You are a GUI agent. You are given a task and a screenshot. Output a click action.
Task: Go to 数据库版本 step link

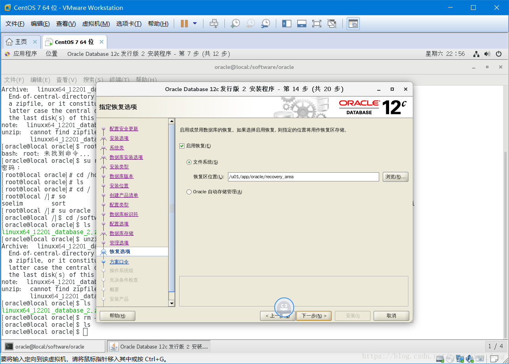(122, 176)
